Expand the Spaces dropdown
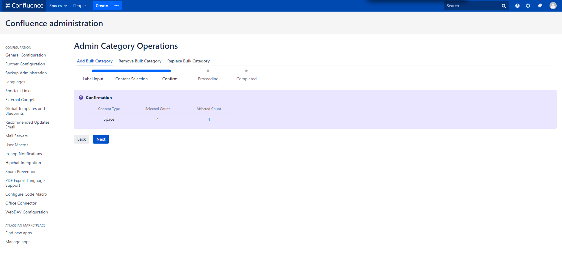The width and height of the screenshot is (562, 253). 58,6
